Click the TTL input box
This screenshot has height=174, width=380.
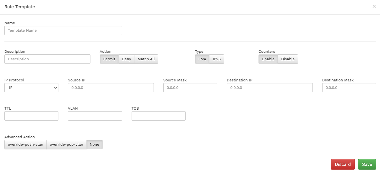tap(31, 116)
